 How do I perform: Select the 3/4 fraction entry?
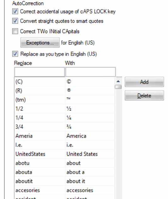[64, 127]
